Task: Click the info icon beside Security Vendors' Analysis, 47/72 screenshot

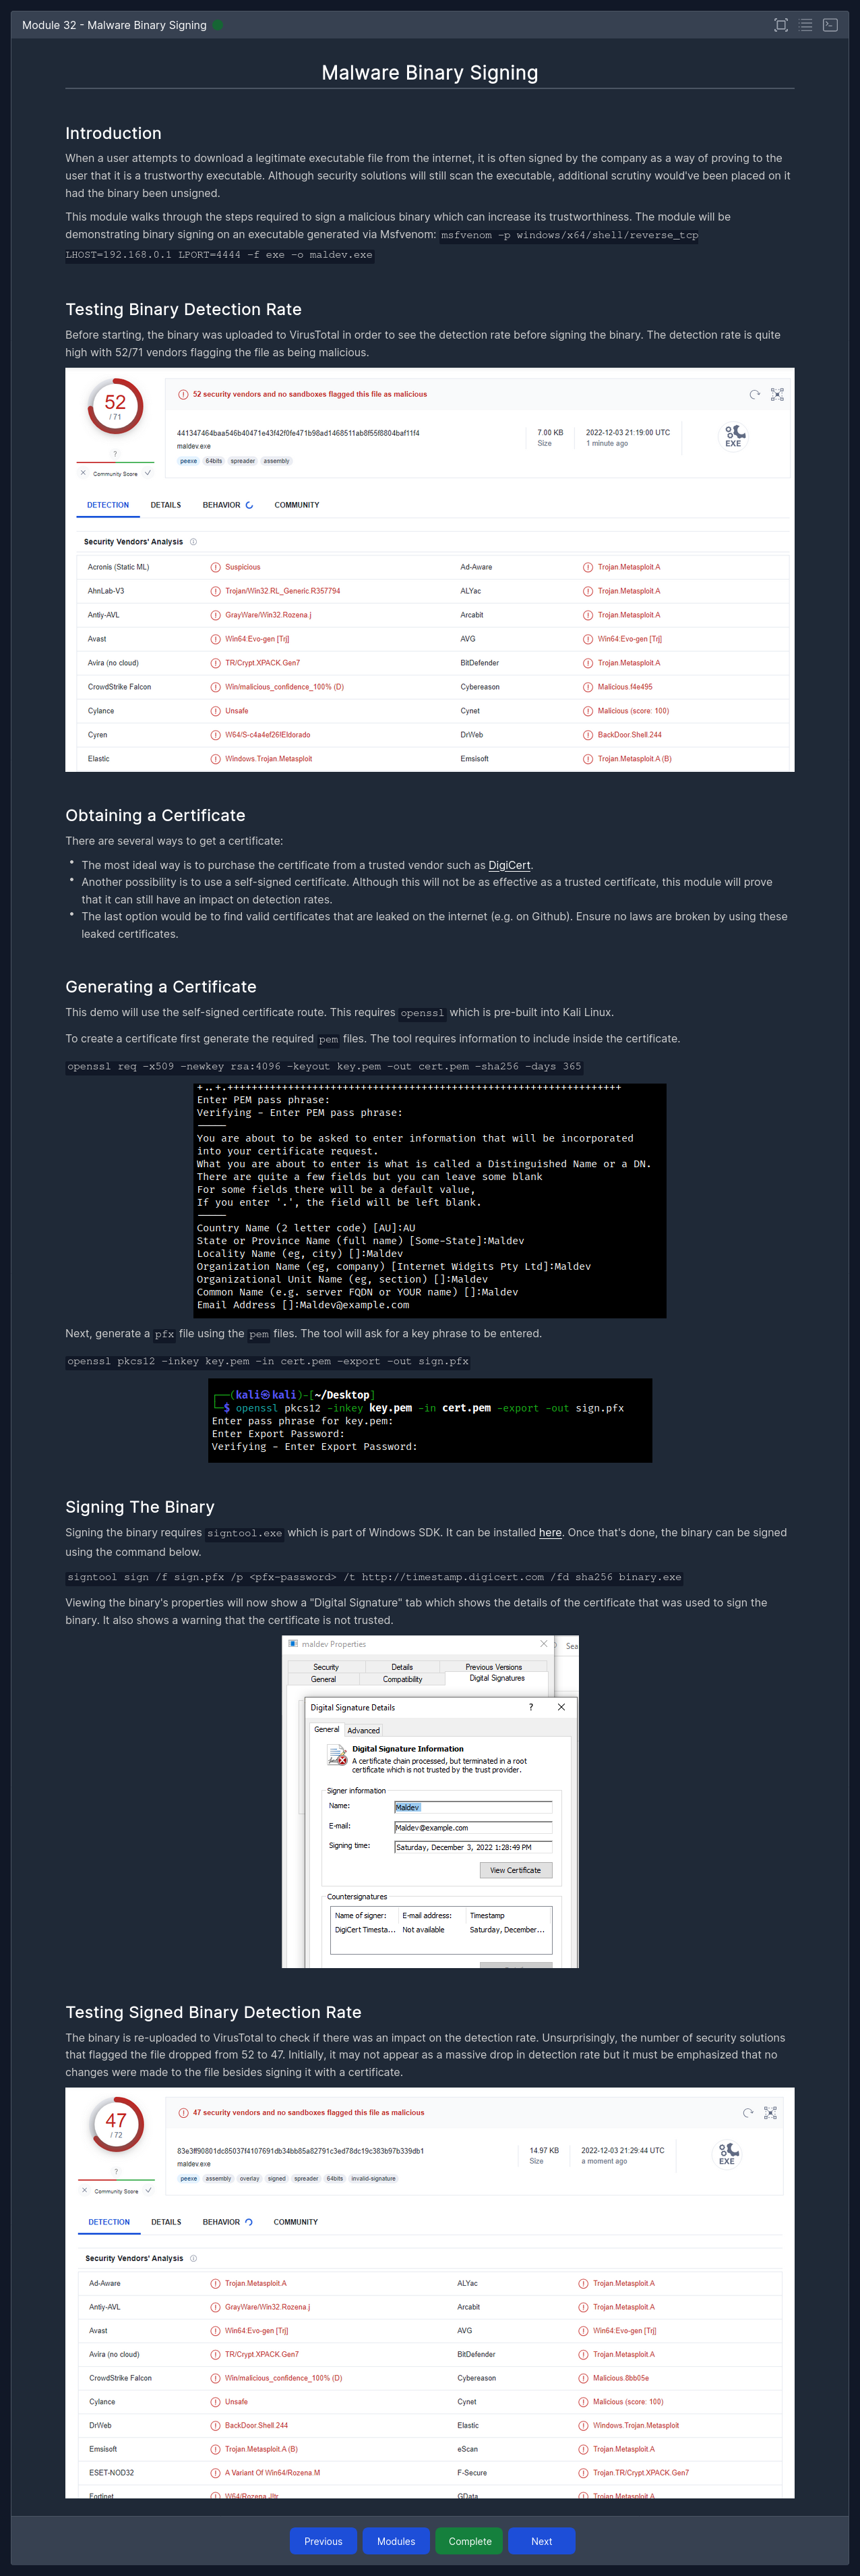Action: point(193,2258)
